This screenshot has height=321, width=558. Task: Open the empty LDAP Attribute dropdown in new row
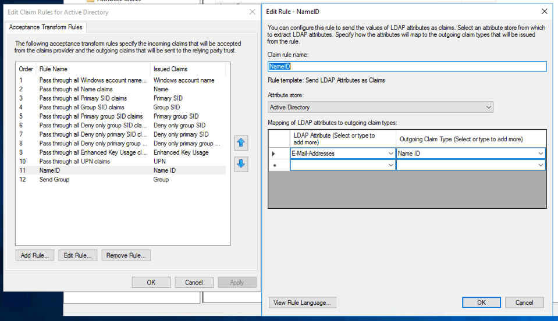(x=390, y=165)
